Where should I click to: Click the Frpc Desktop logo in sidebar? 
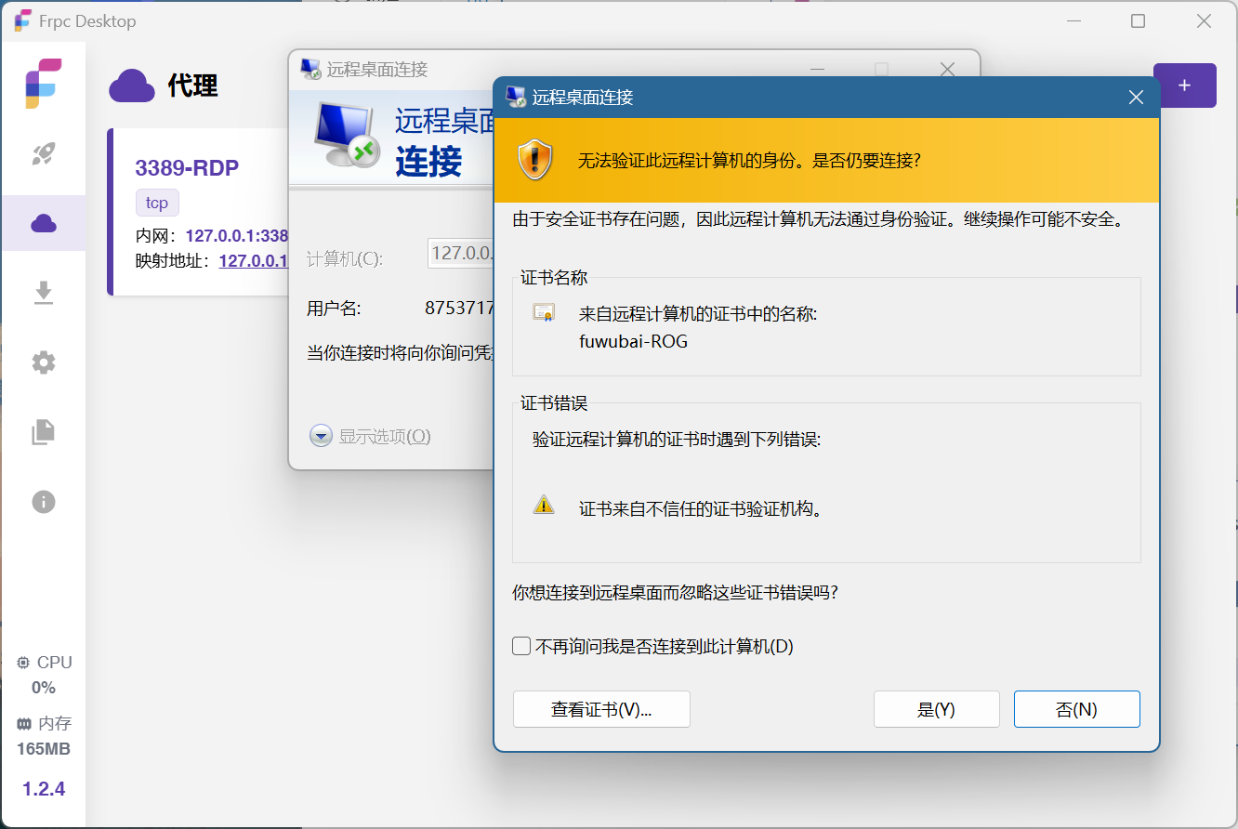[43, 84]
